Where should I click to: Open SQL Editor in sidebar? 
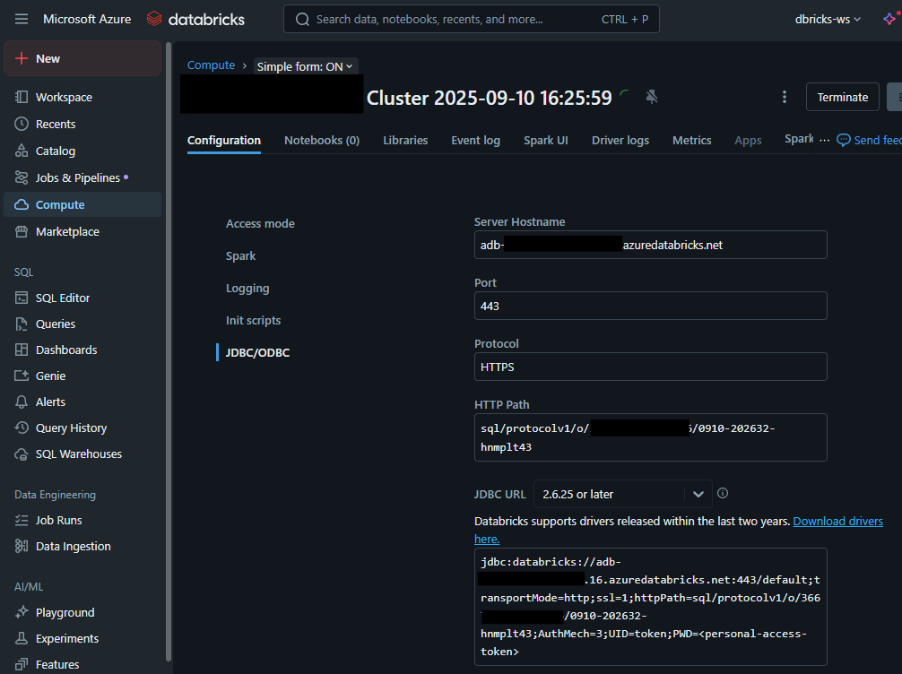[x=63, y=298]
